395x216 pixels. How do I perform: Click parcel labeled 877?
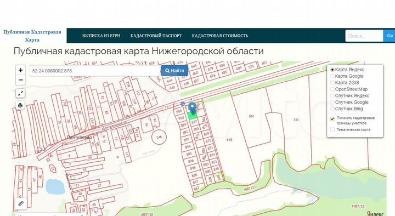point(194,122)
